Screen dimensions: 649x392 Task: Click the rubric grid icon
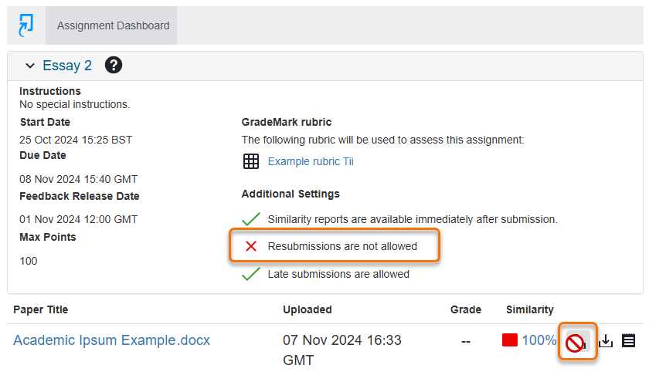pos(251,161)
